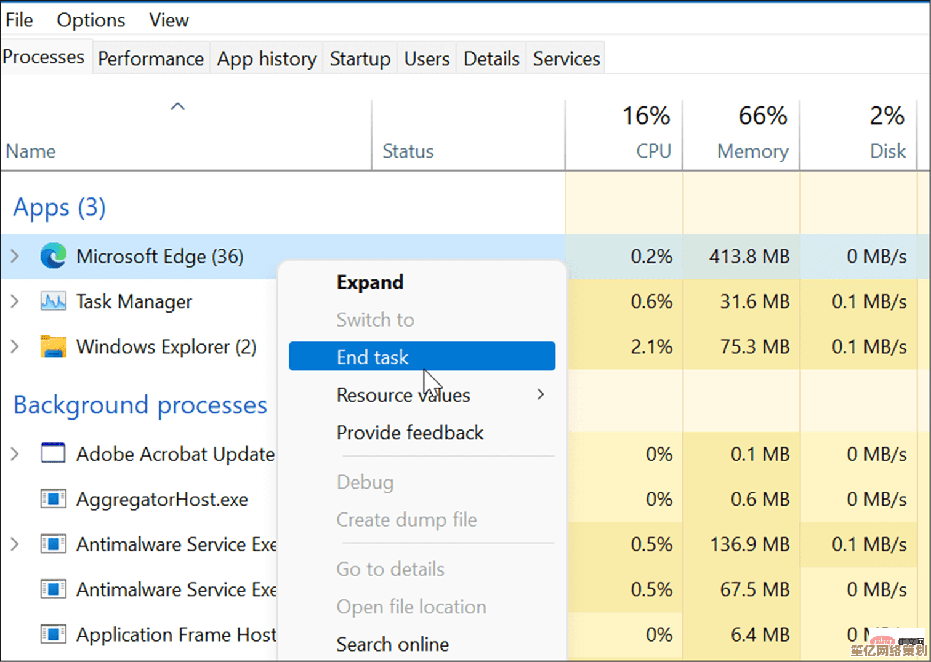Screen dimensions: 931x662
Task: Switch to the Details tab
Action: [491, 58]
